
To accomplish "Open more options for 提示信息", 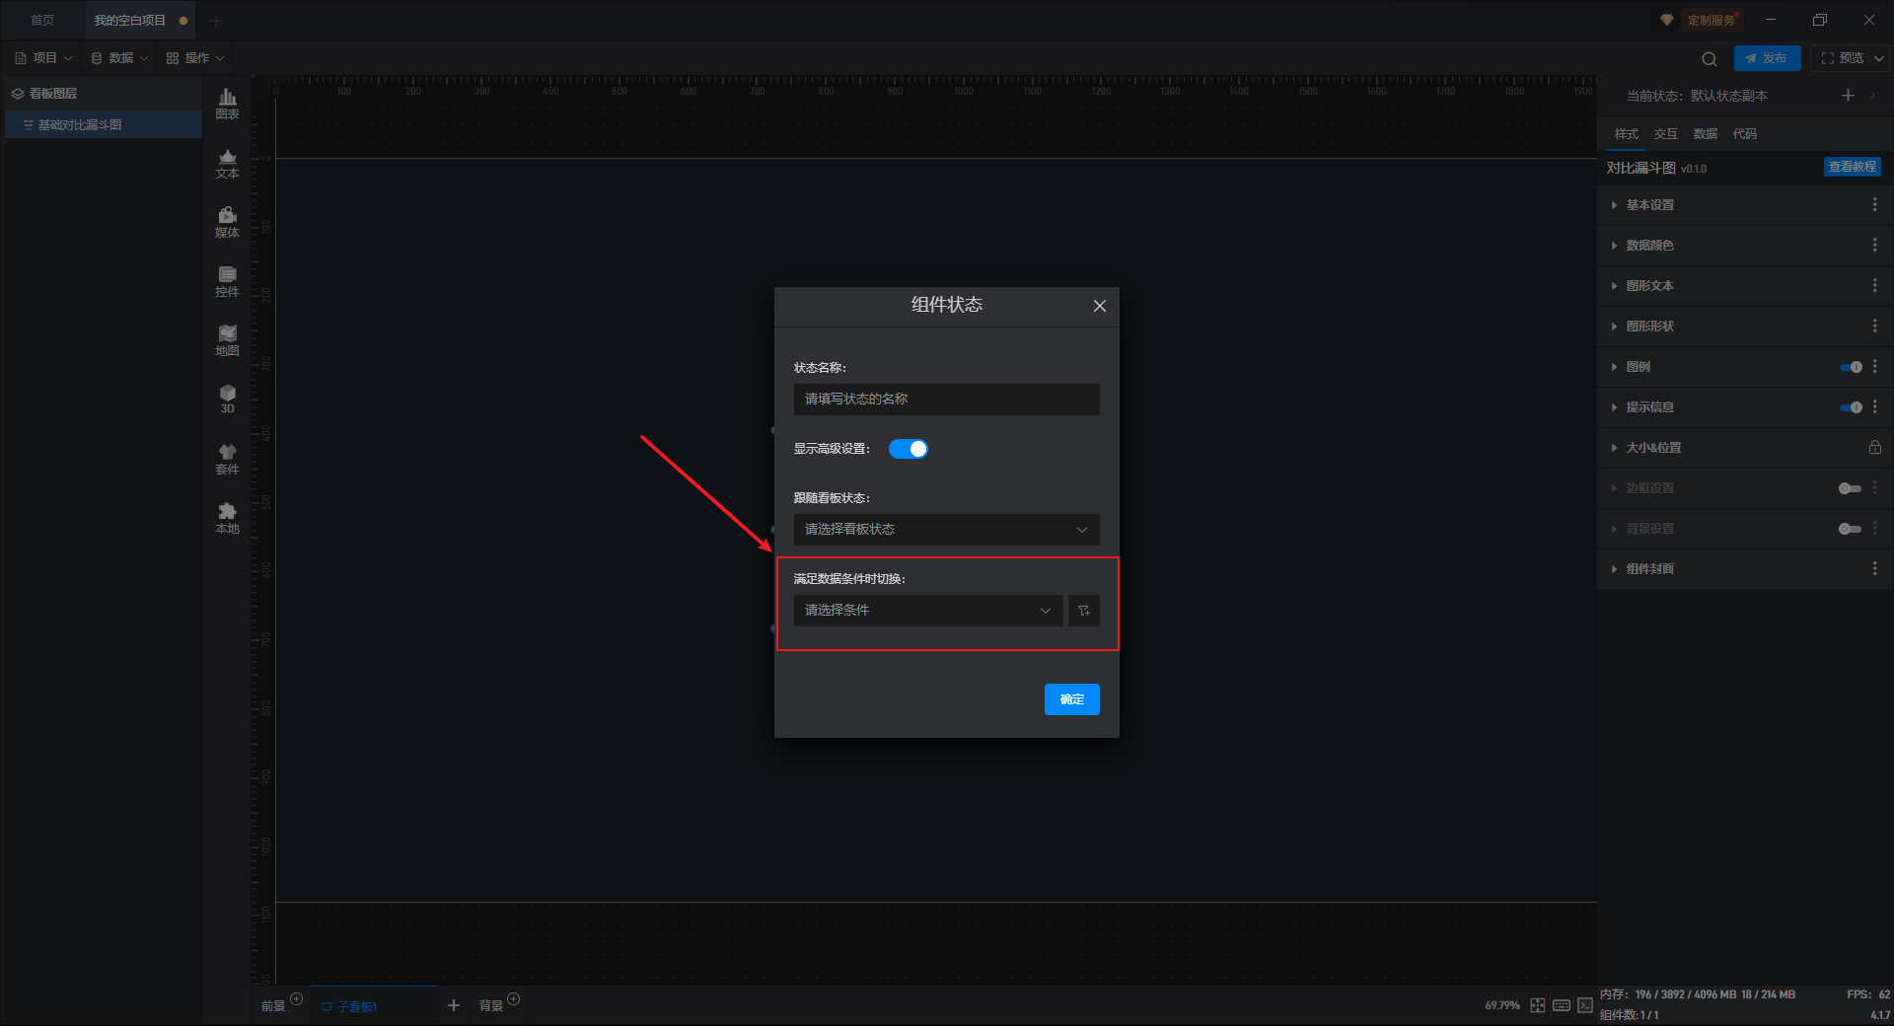I will coord(1874,406).
